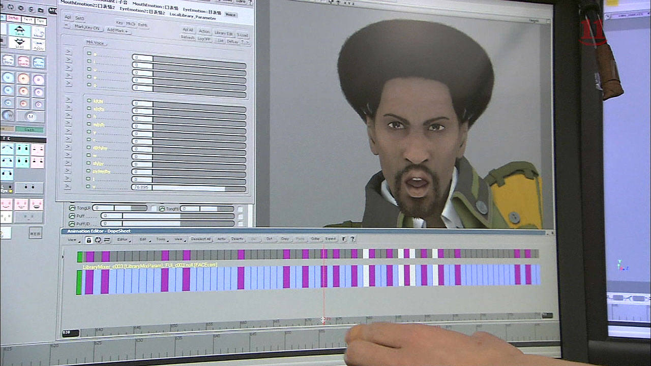Image resolution: width=651 pixels, height=366 pixels.
Task: Toggle the checkbox for vowel o
Action: (x=89, y=85)
